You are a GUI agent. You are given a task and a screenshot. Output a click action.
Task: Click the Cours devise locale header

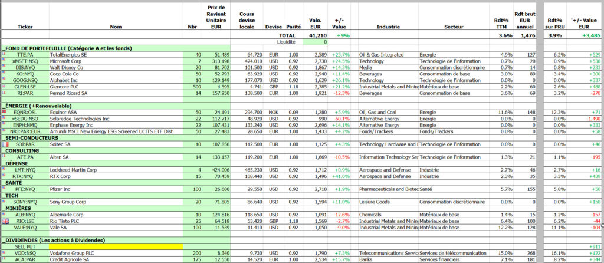(x=247, y=21)
